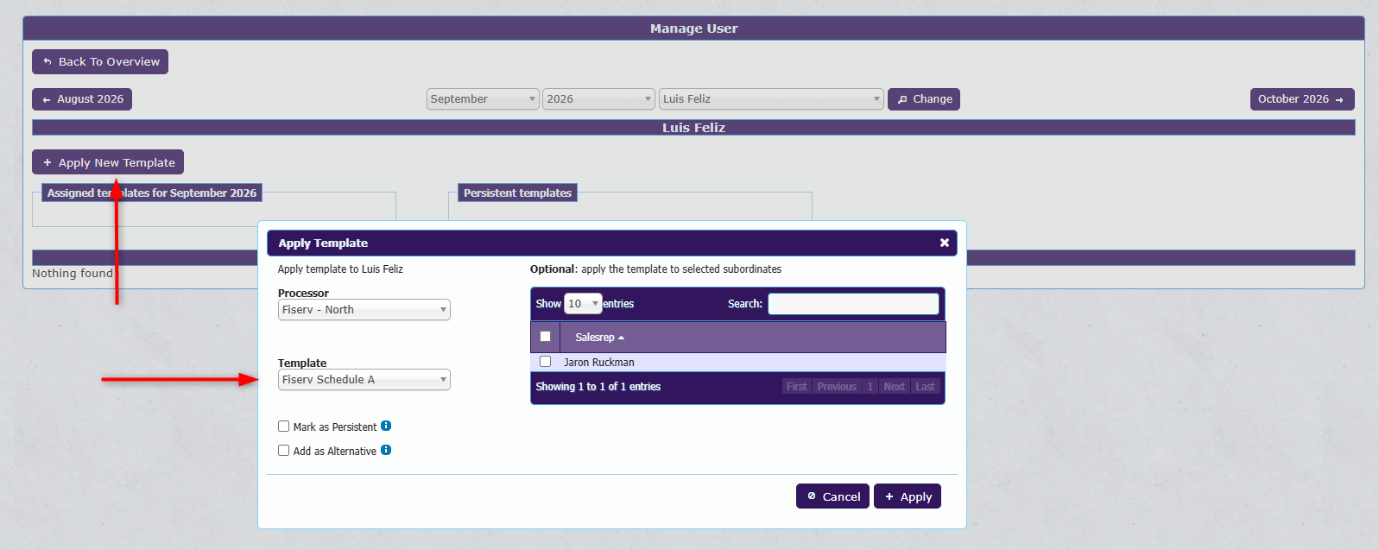This screenshot has height=550, width=1379.
Task: Enable Add as Alternative checkbox
Action: coord(283,451)
